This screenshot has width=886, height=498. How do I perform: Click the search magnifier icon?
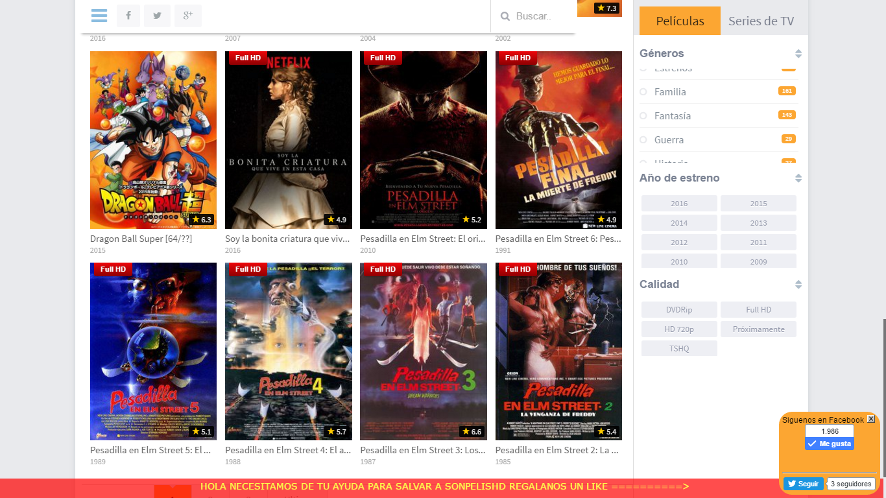tap(504, 16)
